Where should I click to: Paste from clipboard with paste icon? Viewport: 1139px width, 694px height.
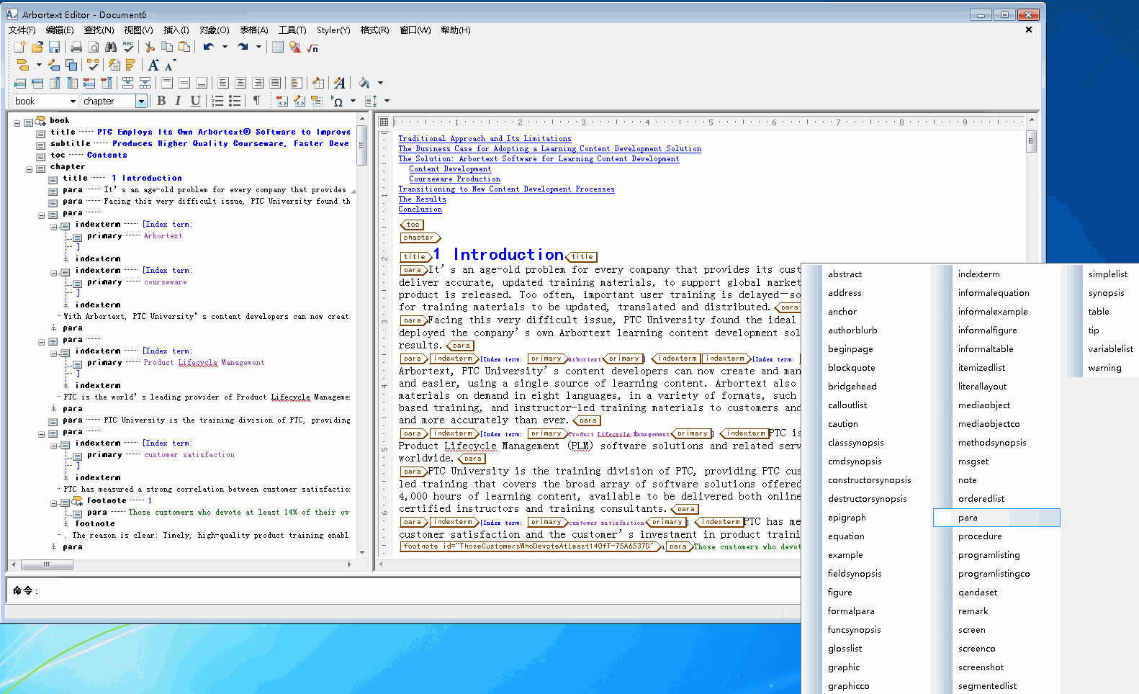pyautogui.click(x=184, y=47)
